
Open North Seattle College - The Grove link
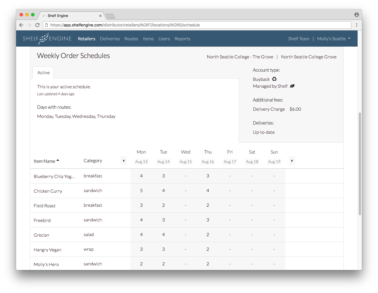(240, 57)
